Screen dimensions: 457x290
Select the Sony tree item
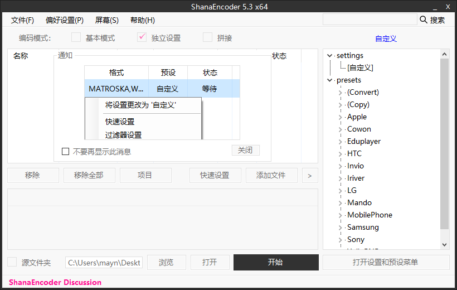356,239
